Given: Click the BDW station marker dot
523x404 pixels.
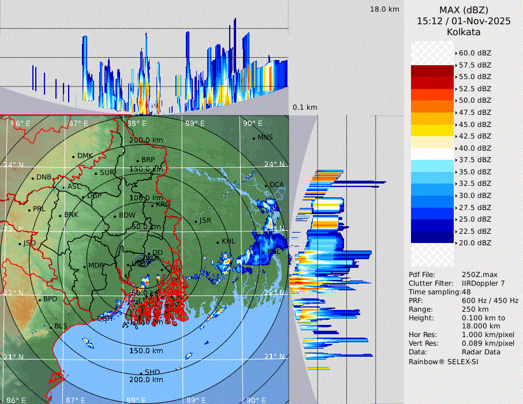Looking at the screenshot, I should coord(115,216).
